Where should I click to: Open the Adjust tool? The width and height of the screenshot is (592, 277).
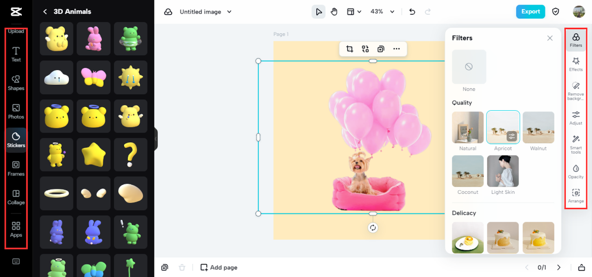576,118
